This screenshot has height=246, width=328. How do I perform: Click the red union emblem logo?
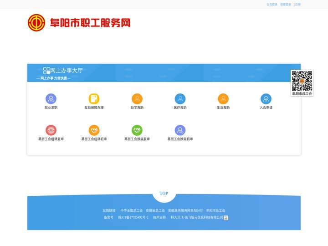point(36,23)
